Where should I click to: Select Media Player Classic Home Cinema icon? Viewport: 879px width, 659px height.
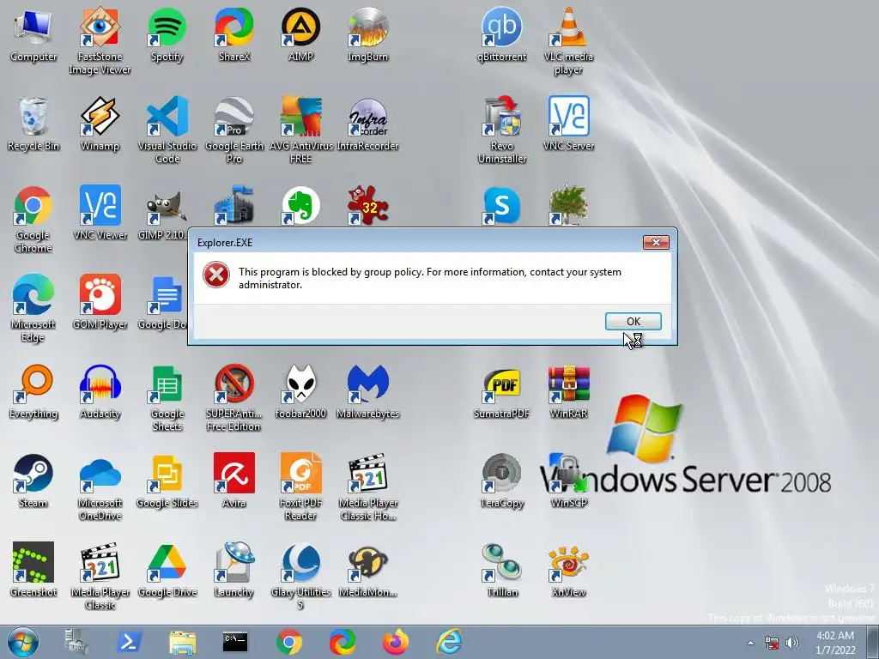(367, 487)
